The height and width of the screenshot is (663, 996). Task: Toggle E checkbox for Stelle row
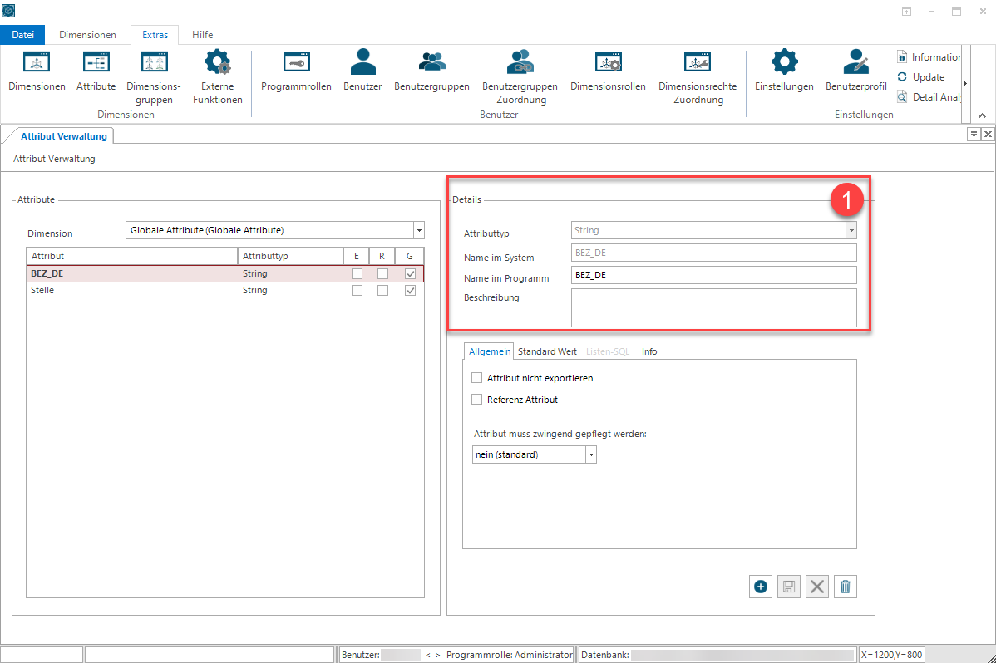click(357, 290)
